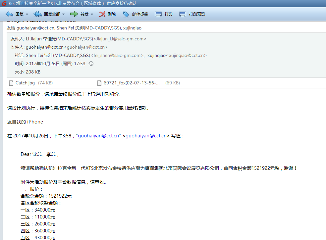326x240 pixels.
Task: Expand the 转发 dropdown arrow
Action: click(x=92, y=15)
